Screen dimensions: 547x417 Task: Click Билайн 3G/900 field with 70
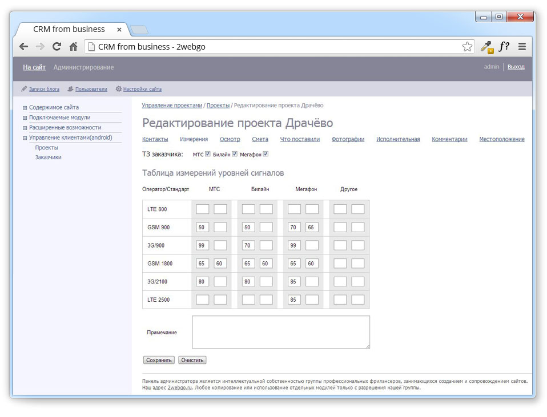(x=248, y=245)
